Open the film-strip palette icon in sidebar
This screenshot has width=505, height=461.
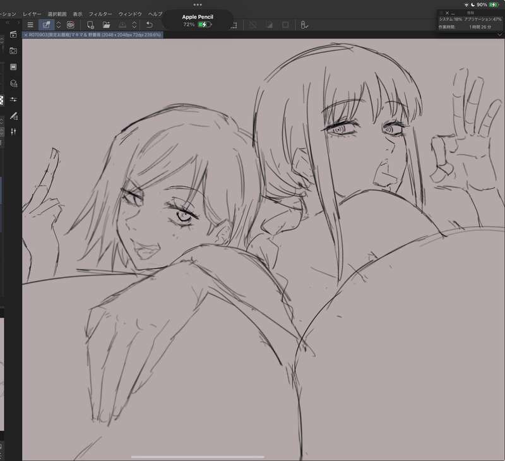coord(13,67)
